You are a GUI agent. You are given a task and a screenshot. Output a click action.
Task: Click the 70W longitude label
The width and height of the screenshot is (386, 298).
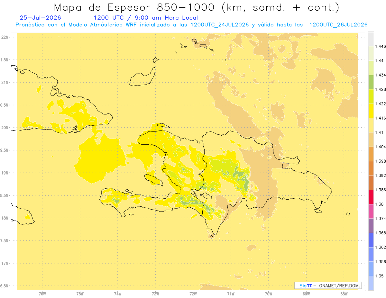(x=268, y=294)
